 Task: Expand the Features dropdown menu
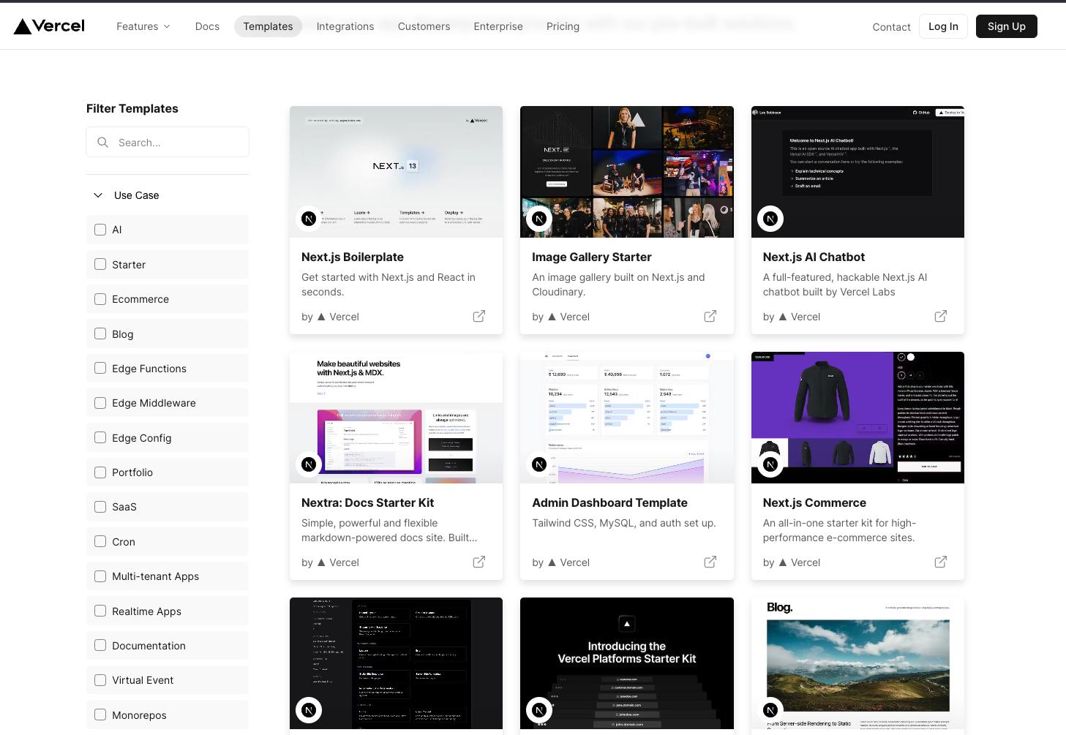click(x=143, y=26)
